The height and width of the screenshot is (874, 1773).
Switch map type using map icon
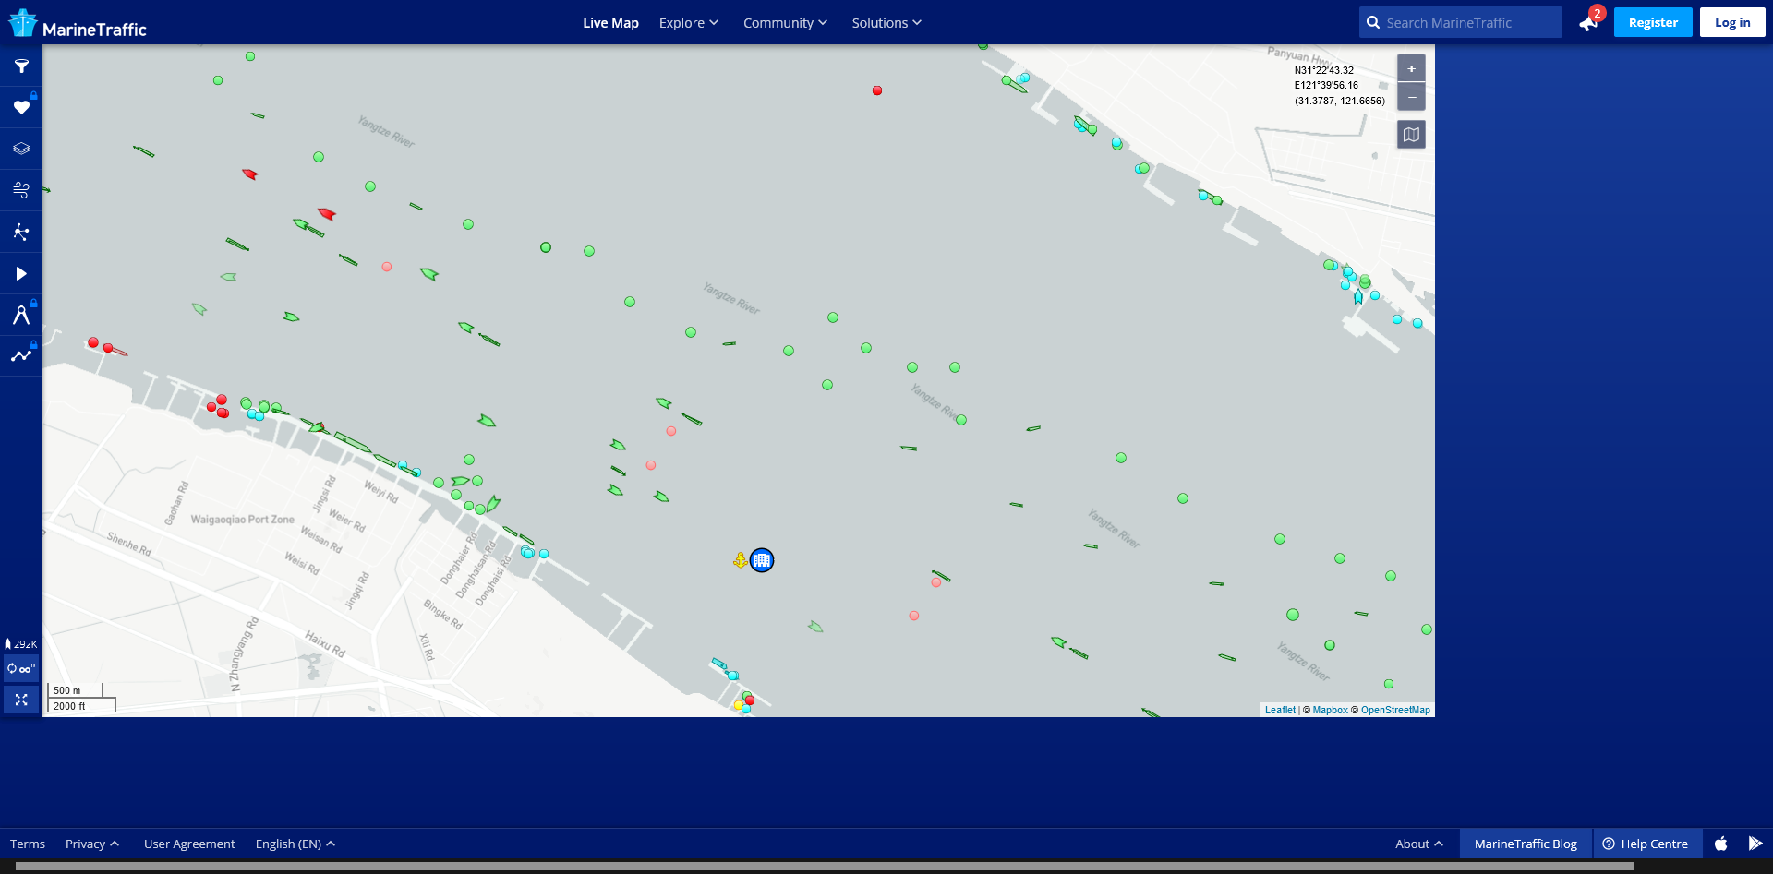pyautogui.click(x=1411, y=135)
